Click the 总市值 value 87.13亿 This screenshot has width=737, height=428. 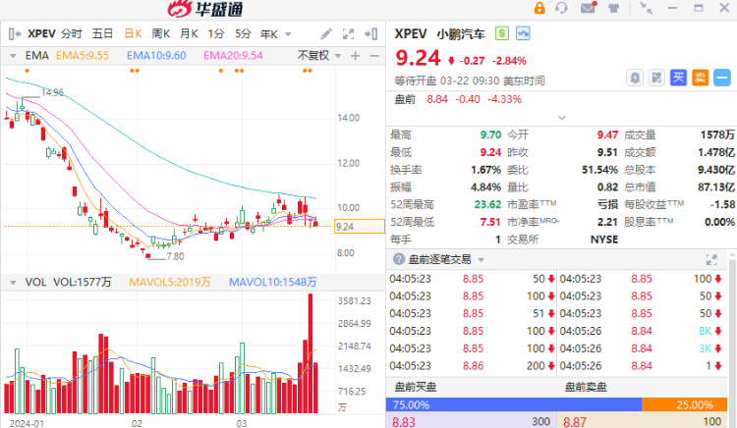point(715,187)
